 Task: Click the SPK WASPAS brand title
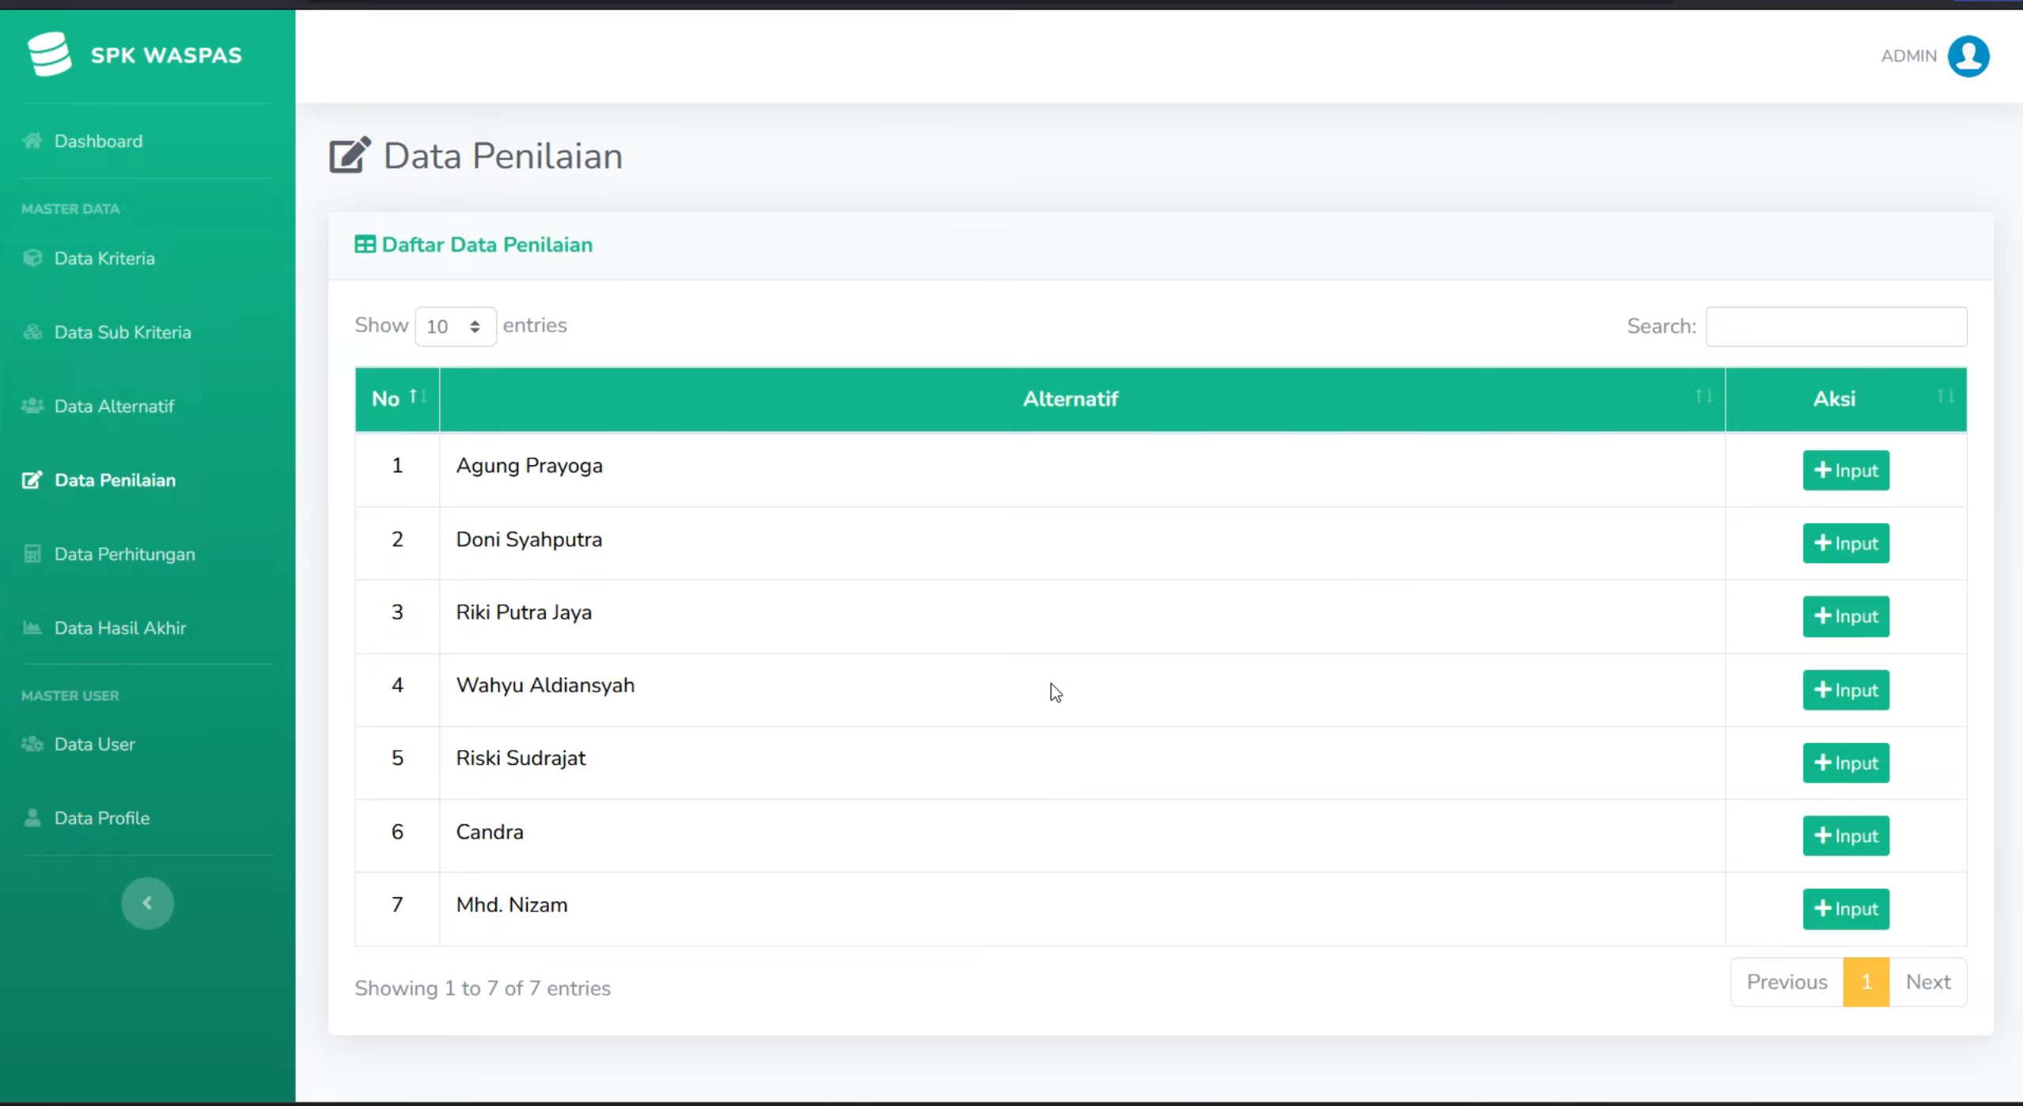pos(166,55)
